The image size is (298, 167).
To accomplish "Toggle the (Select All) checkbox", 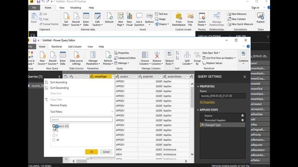I will [54, 126].
